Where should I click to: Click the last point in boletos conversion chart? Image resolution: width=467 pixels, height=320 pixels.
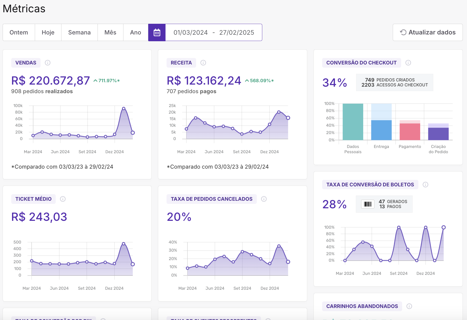443,227
